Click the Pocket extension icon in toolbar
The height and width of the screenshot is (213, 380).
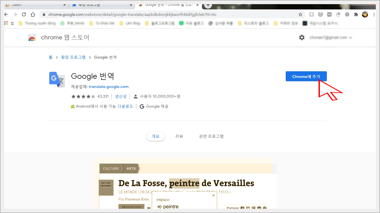click(x=320, y=14)
